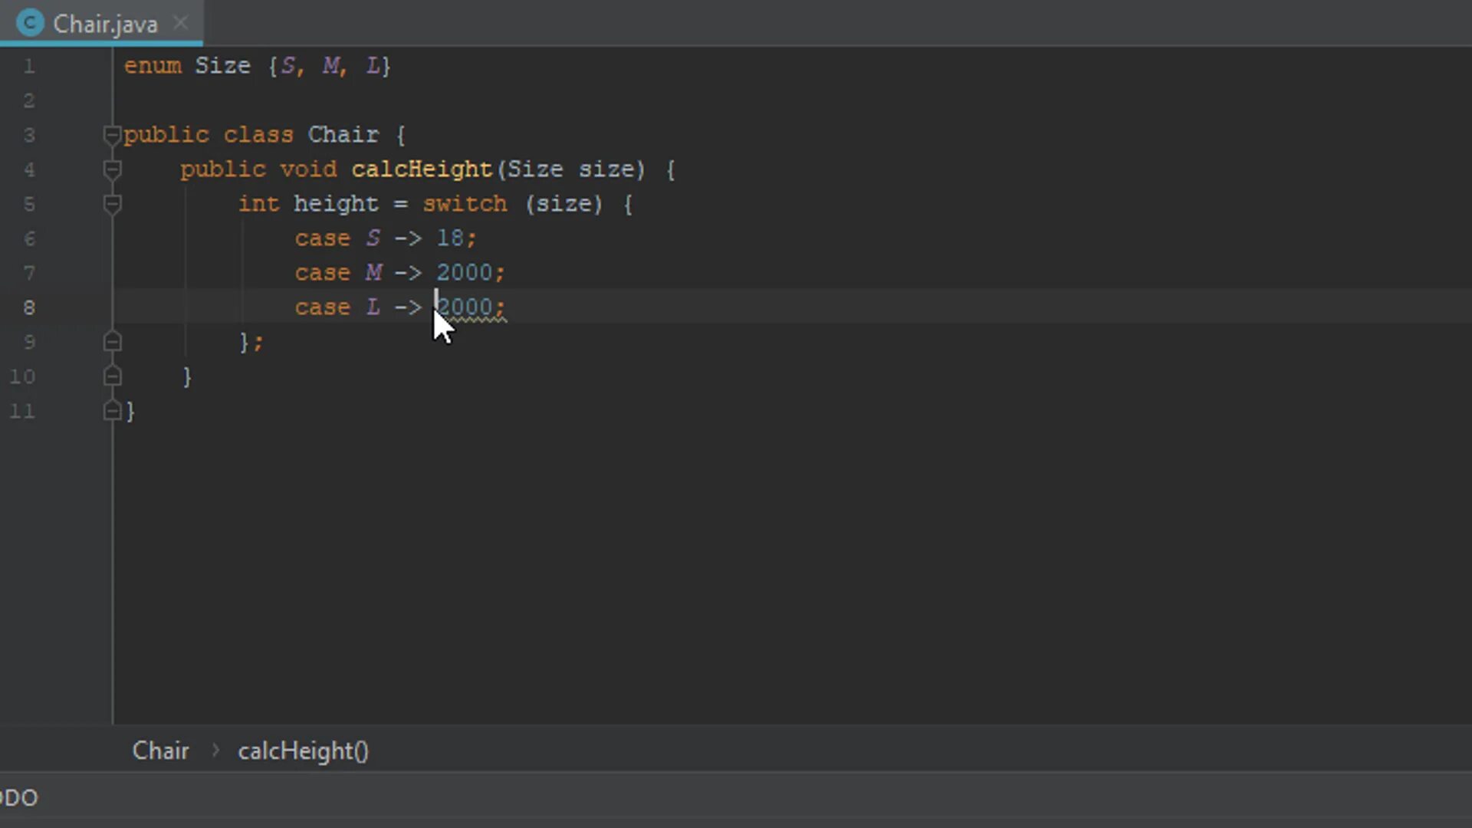Close the Chair.java editor tab

(181, 23)
